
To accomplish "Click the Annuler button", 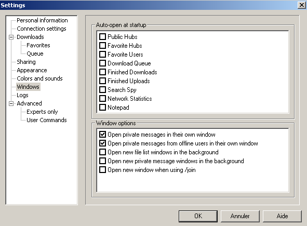I will point(240,216).
